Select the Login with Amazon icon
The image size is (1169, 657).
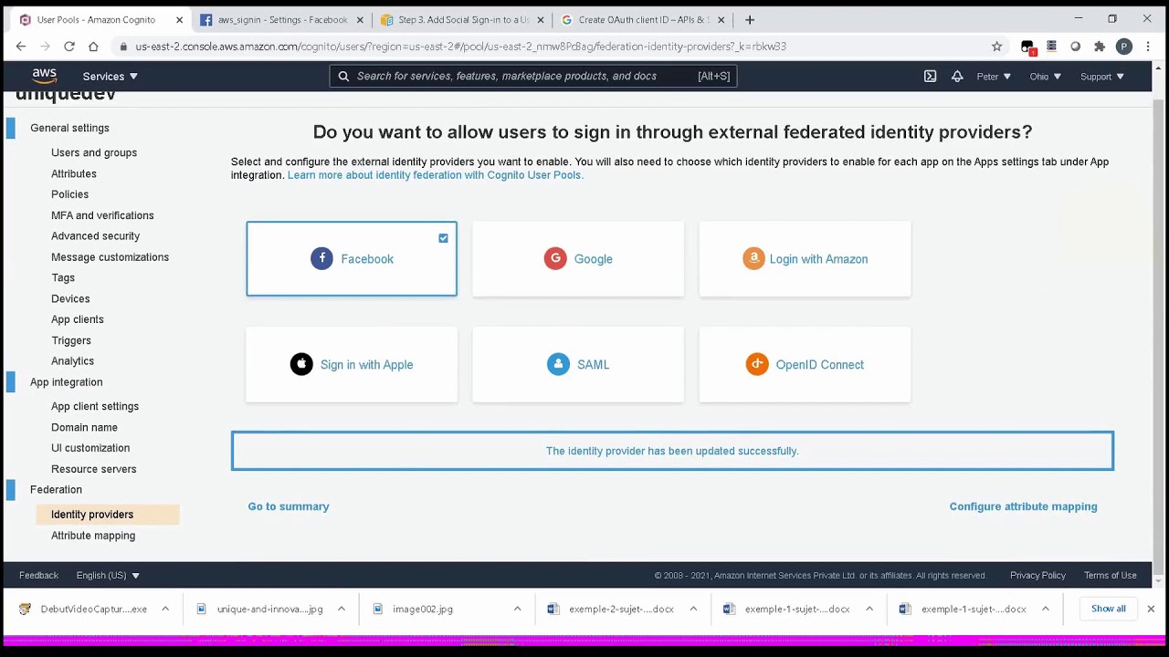pyautogui.click(x=753, y=258)
